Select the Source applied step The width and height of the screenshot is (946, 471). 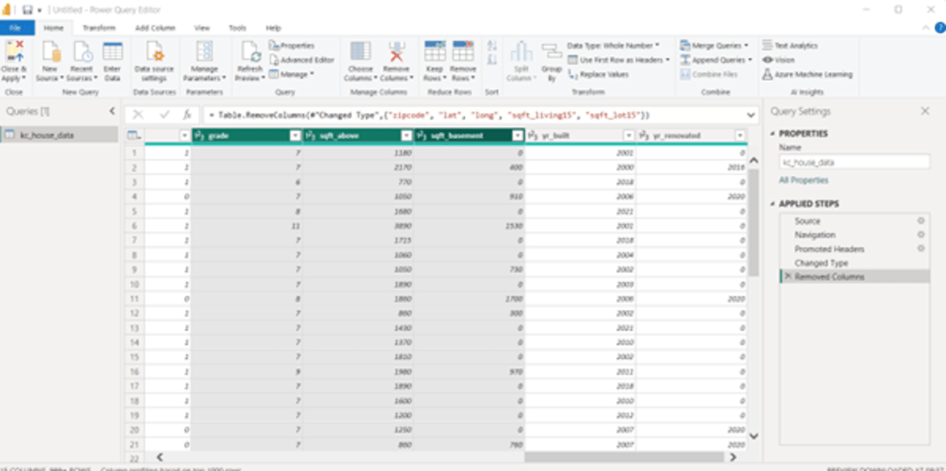[x=807, y=221]
